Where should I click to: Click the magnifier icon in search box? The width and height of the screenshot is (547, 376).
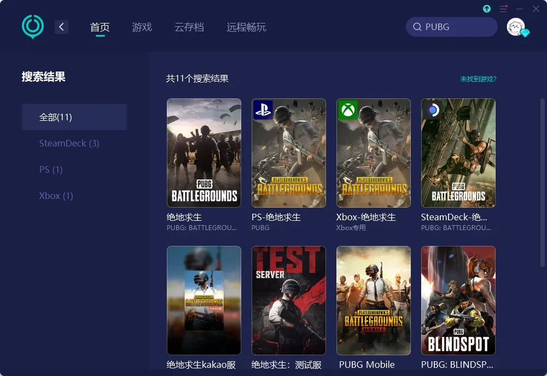(x=417, y=27)
